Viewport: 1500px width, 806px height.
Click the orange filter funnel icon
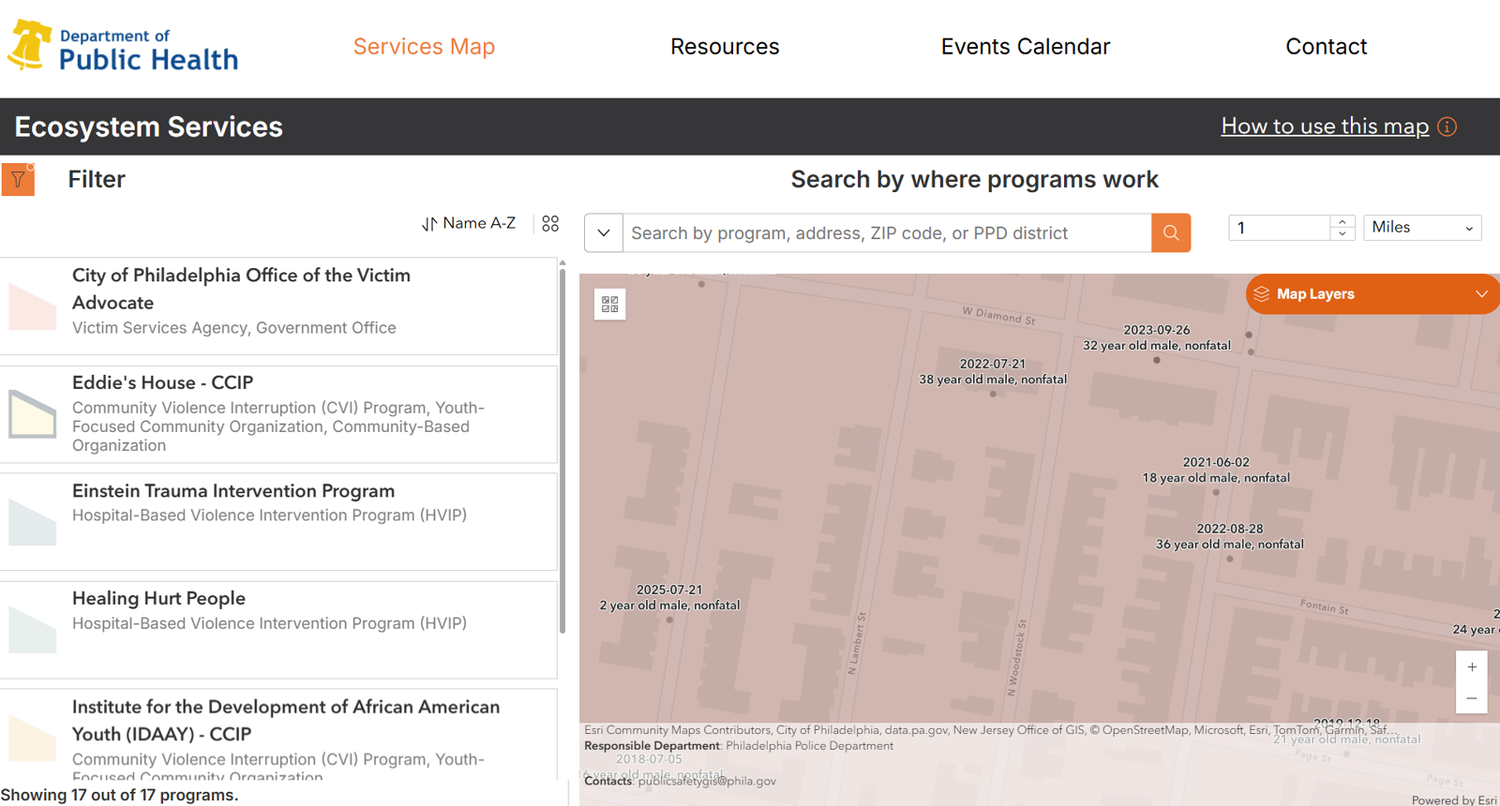tap(18, 179)
